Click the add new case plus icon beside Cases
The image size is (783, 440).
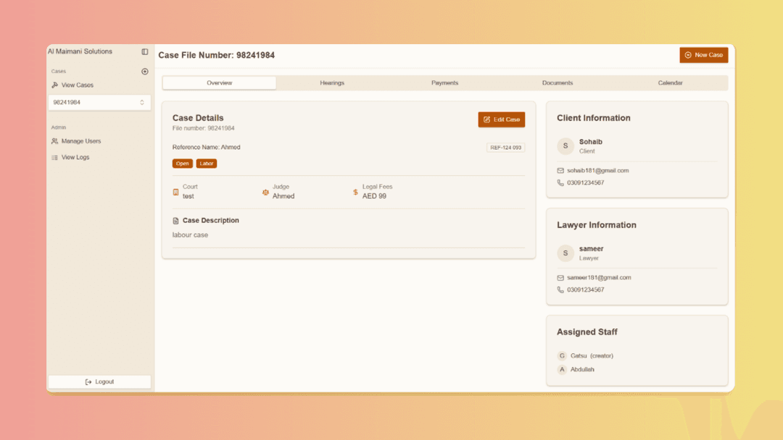pos(144,71)
